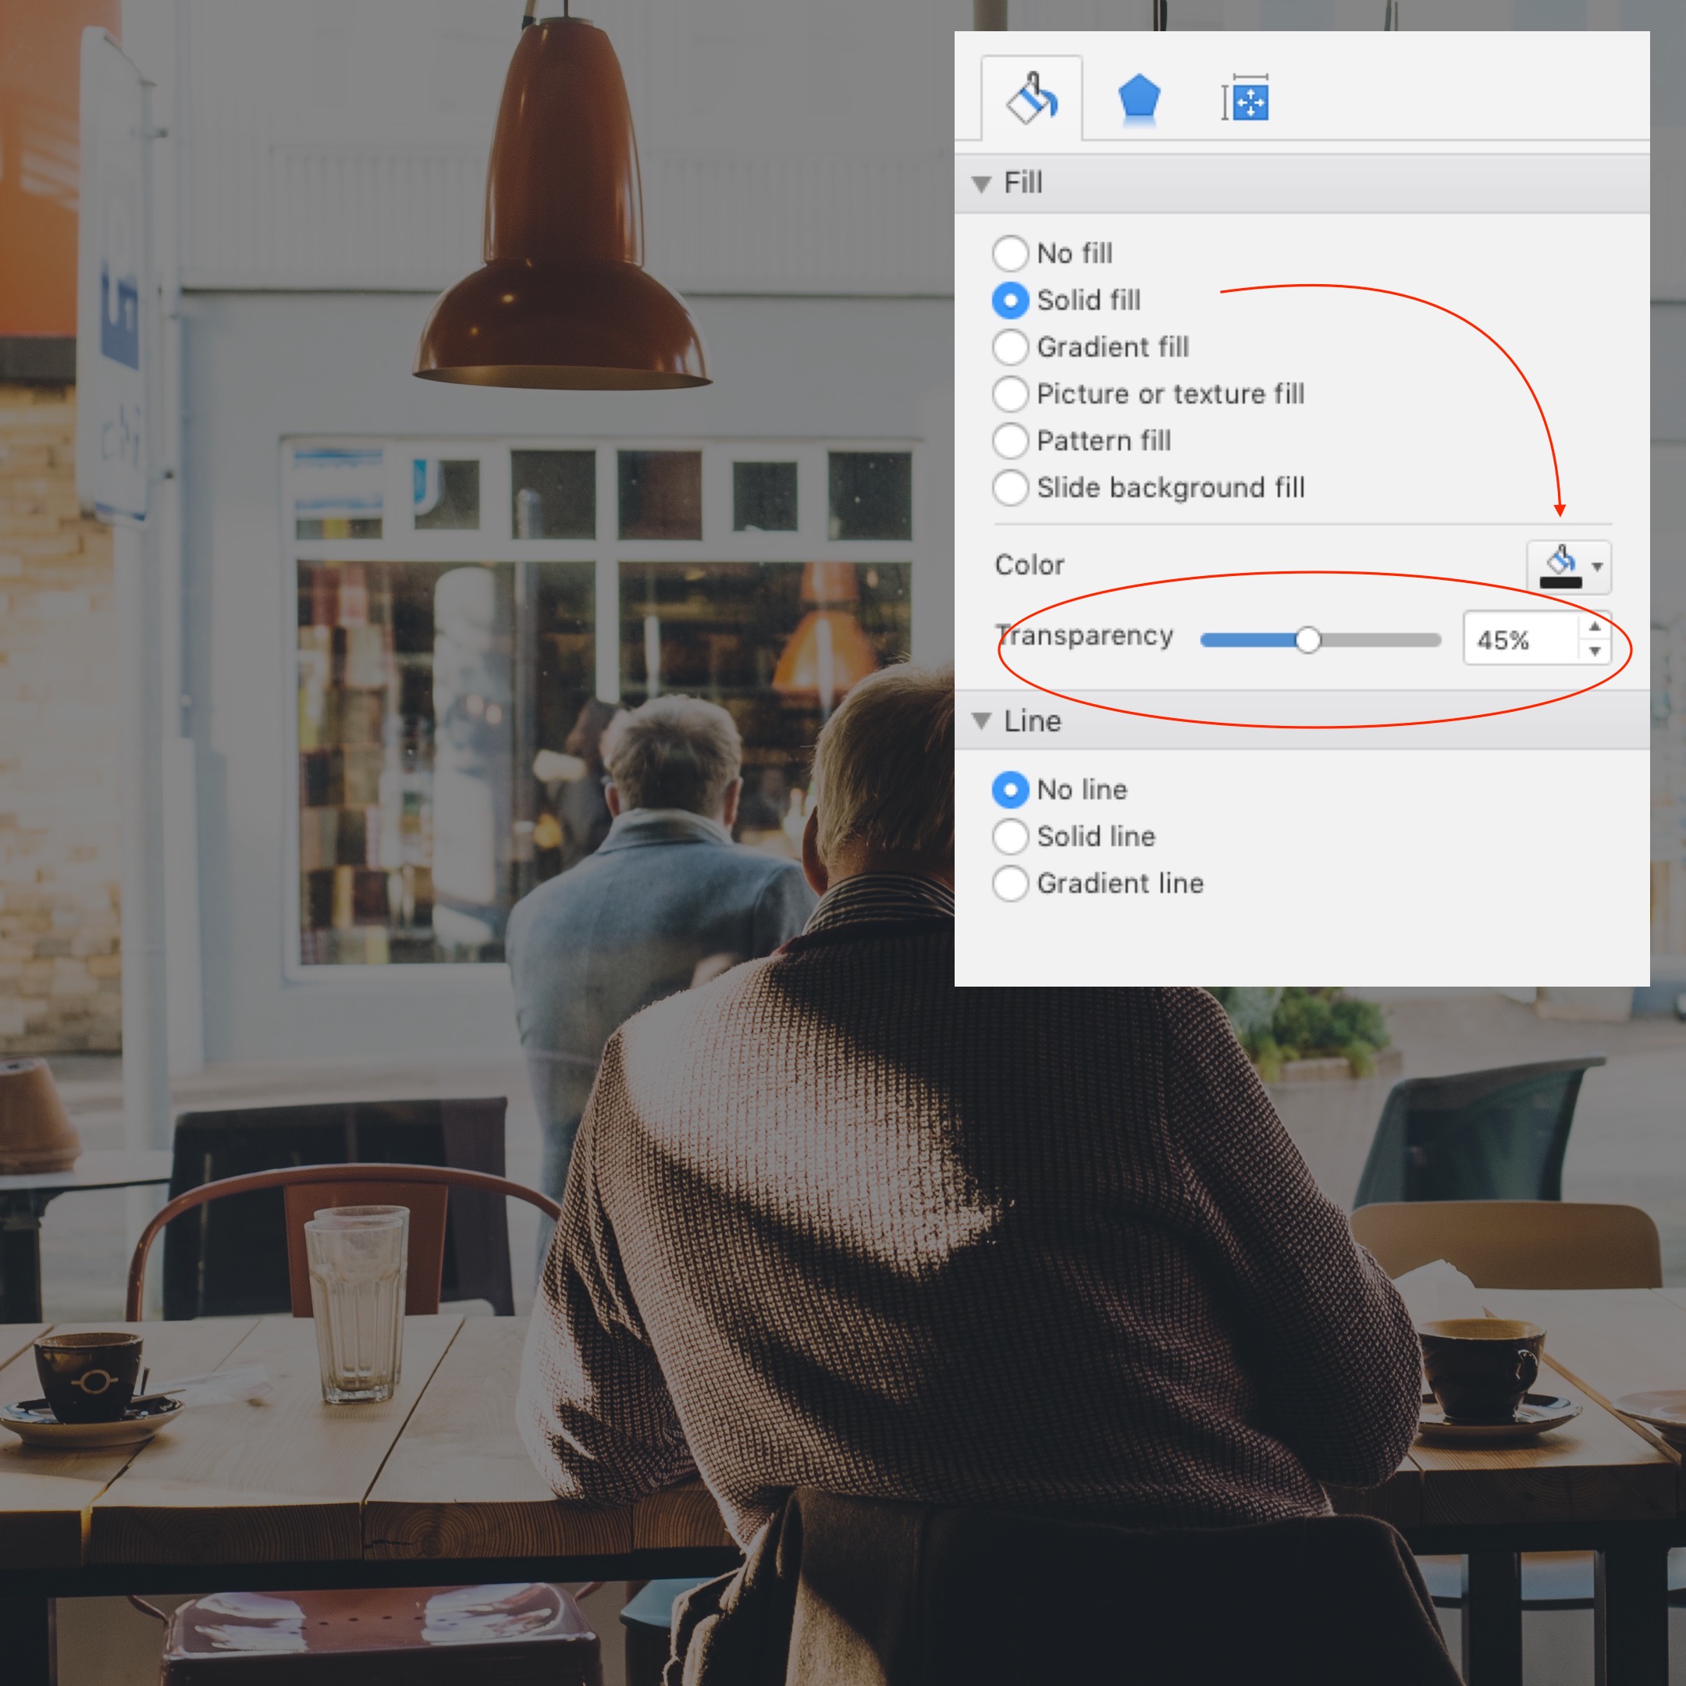This screenshot has height=1686, width=1686.
Task: Increase transparency with the up stepper
Action: pyautogui.click(x=1595, y=627)
